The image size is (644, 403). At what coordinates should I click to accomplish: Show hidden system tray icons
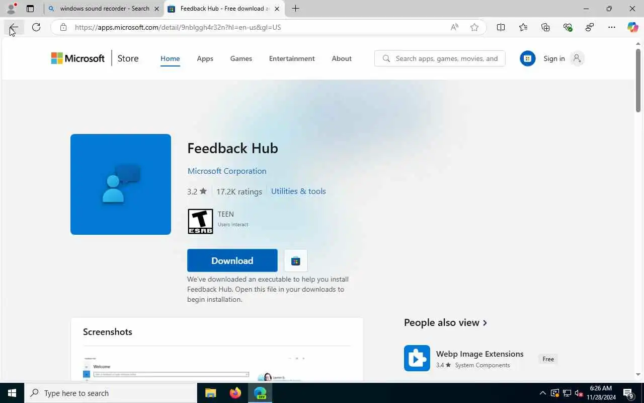tap(542, 393)
